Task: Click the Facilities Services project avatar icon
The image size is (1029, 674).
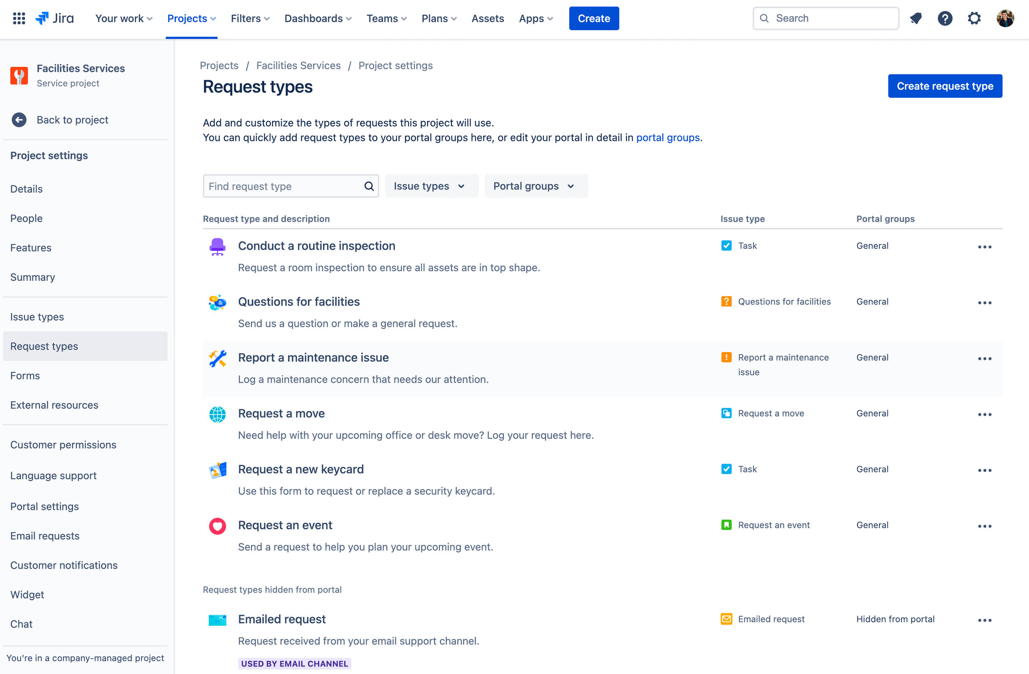Action: point(19,74)
